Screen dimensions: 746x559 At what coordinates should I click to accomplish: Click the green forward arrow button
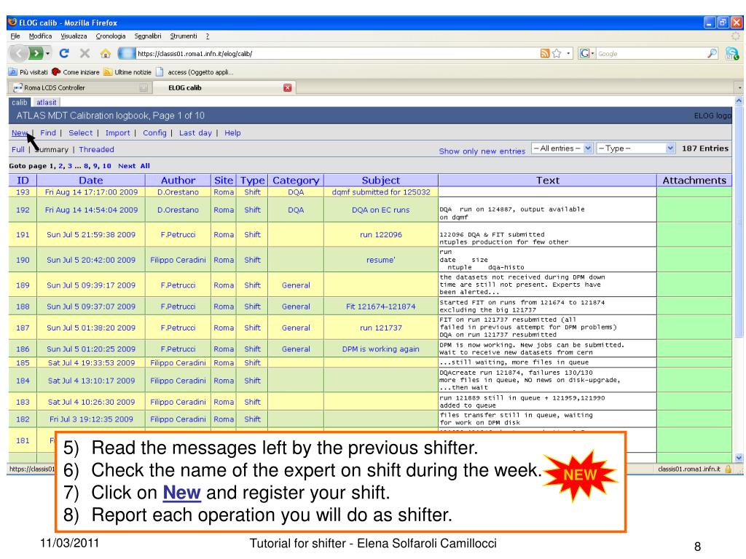click(x=36, y=53)
